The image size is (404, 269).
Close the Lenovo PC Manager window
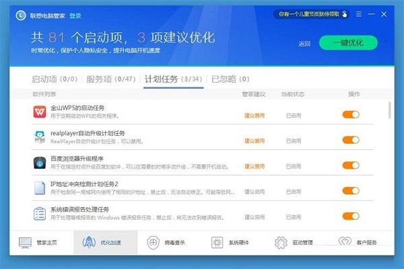point(384,14)
